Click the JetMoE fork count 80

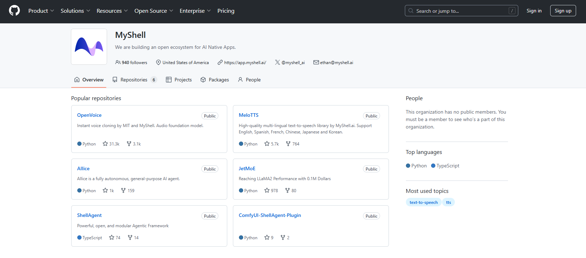click(291, 190)
